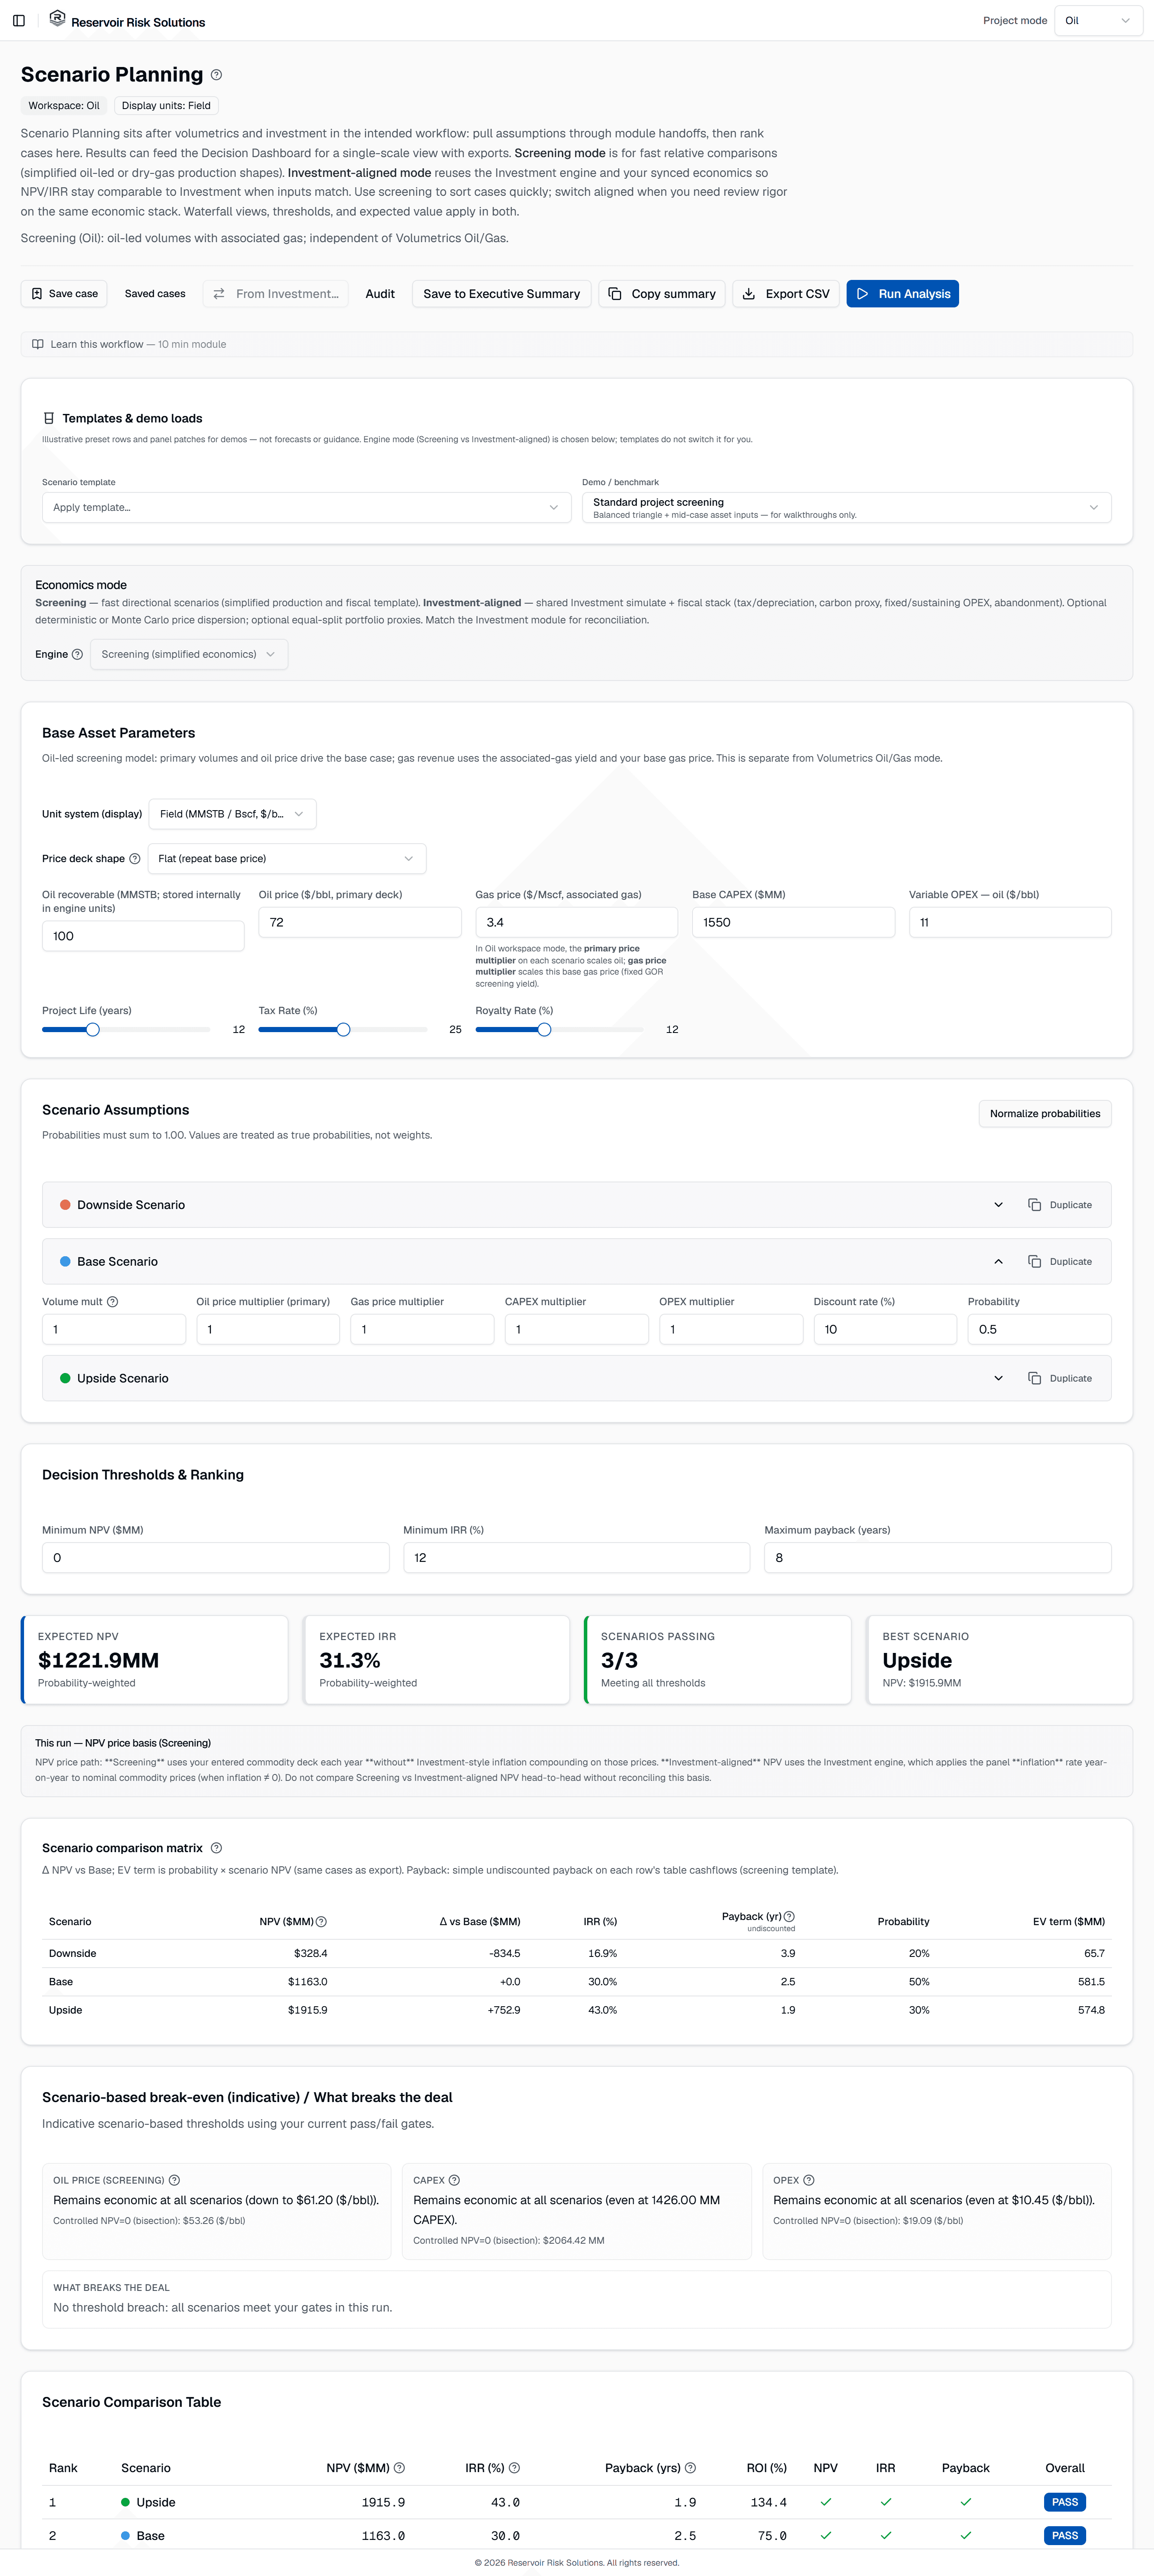The width and height of the screenshot is (1154, 2576).
Task: Click the Base scenario Discount rate field
Action: tap(885, 1329)
